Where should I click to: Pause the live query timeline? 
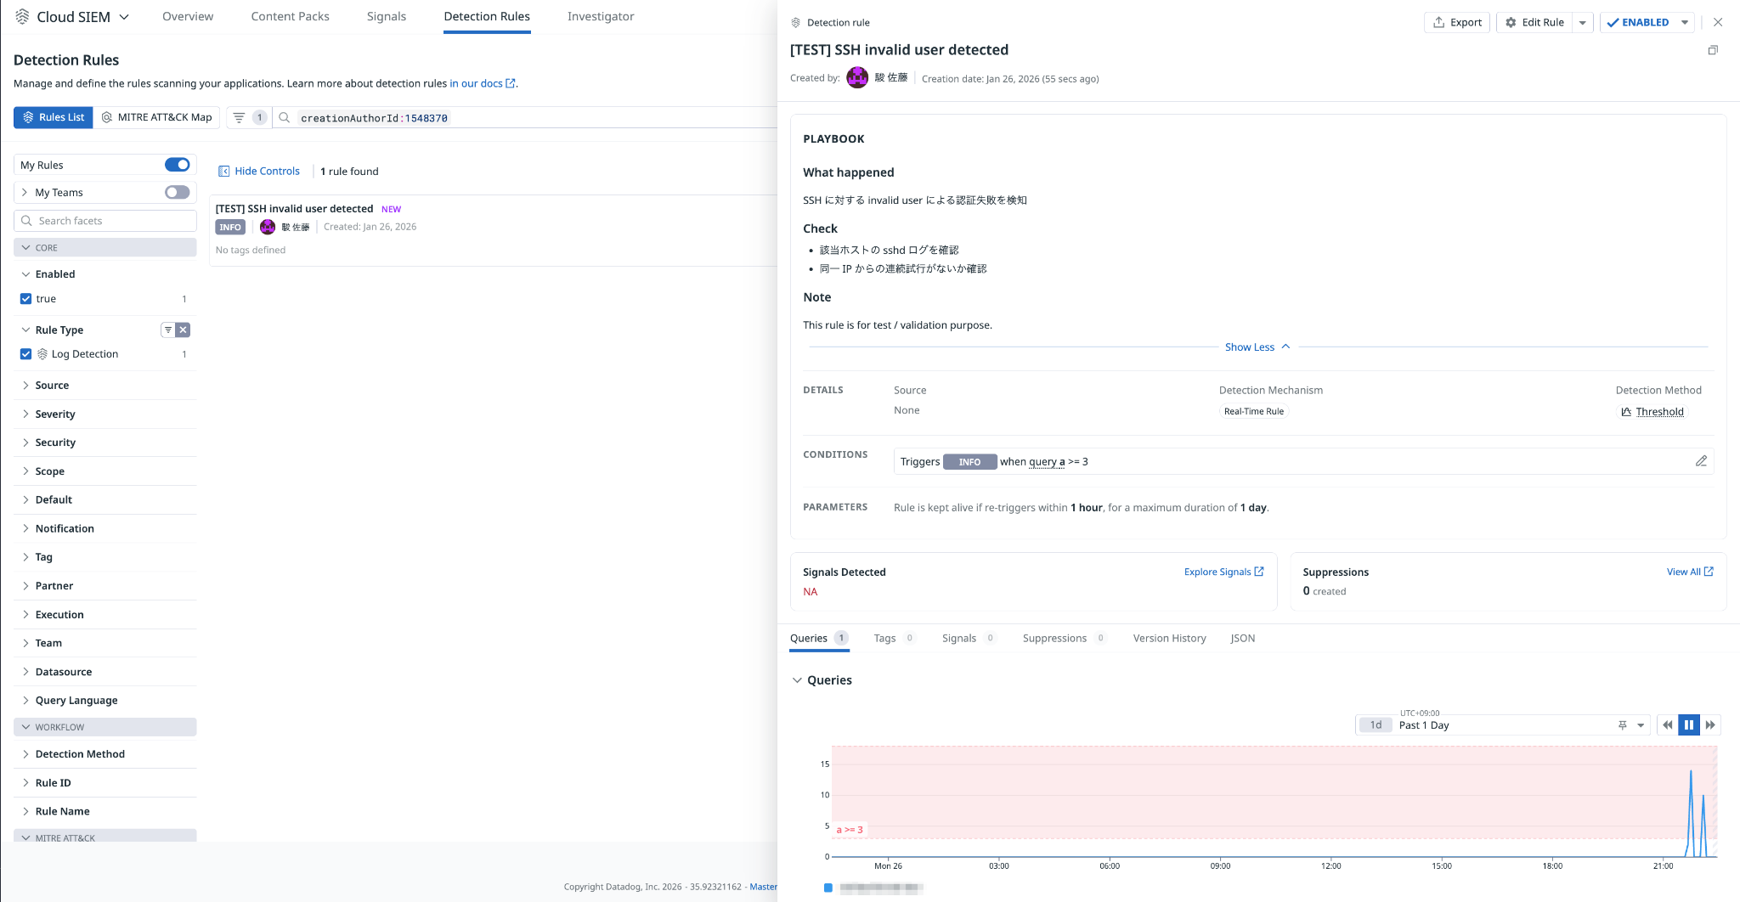[1689, 725]
